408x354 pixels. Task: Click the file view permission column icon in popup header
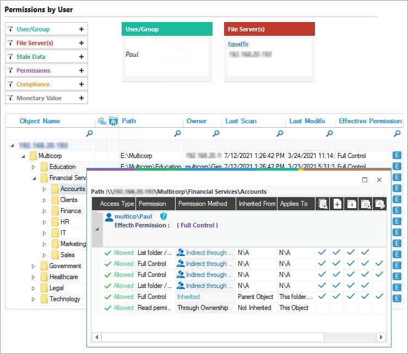pyautogui.click(x=323, y=204)
